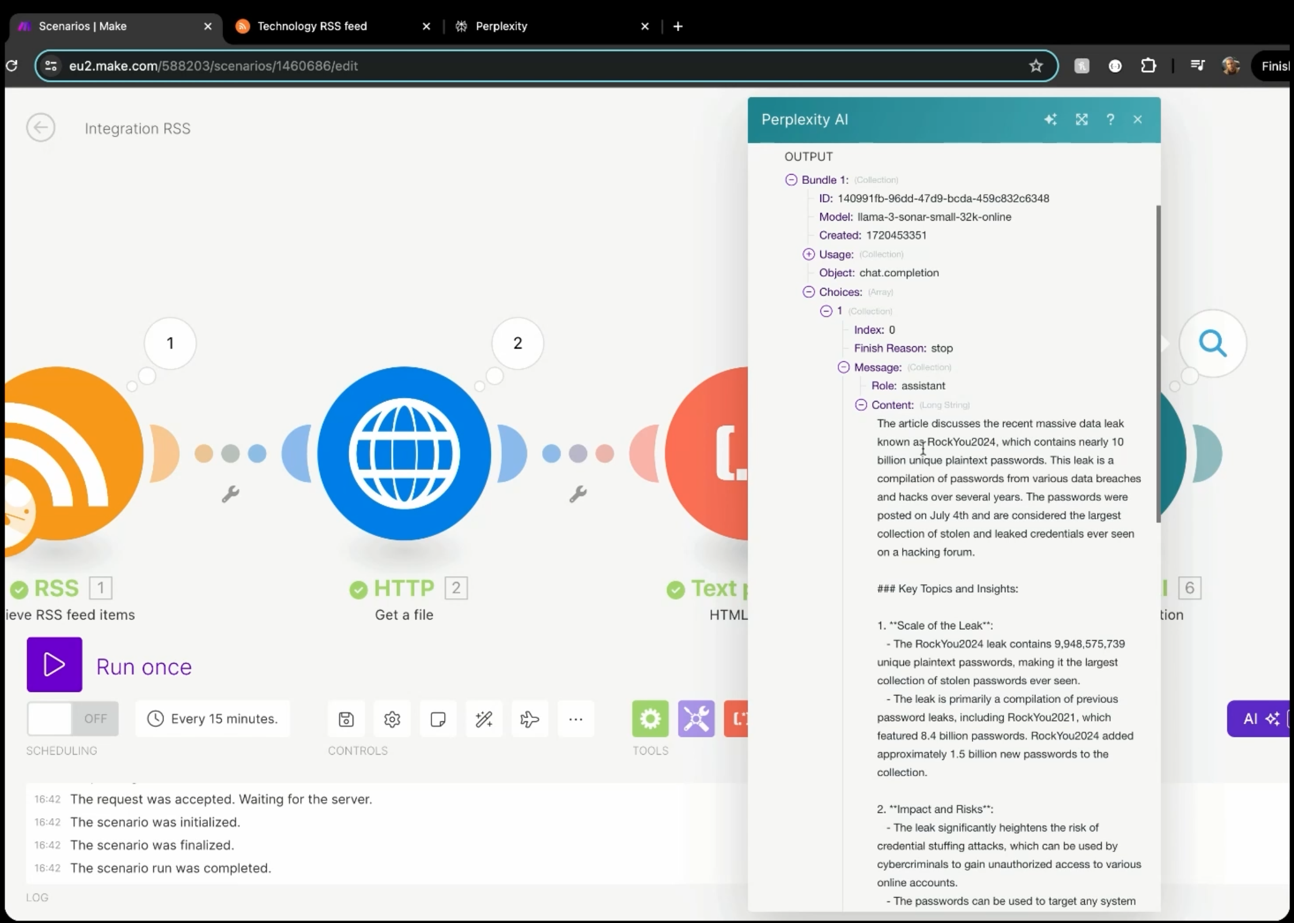Viewport: 1294px width, 923px height.
Task: Click the notes sticky icon
Action: click(438, 718)
